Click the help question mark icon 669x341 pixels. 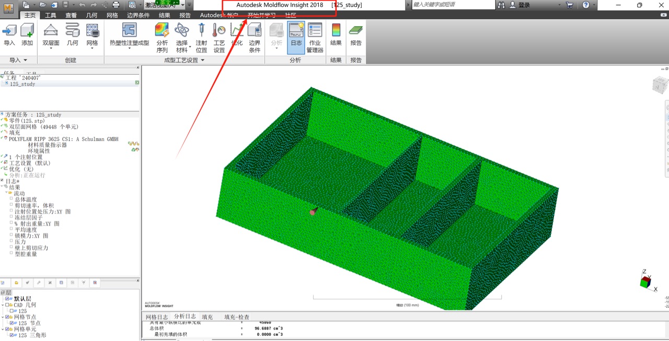pos(586,5)
